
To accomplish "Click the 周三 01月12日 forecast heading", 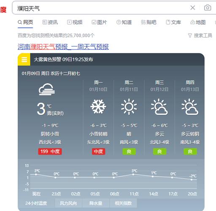I will pos(159,86).
